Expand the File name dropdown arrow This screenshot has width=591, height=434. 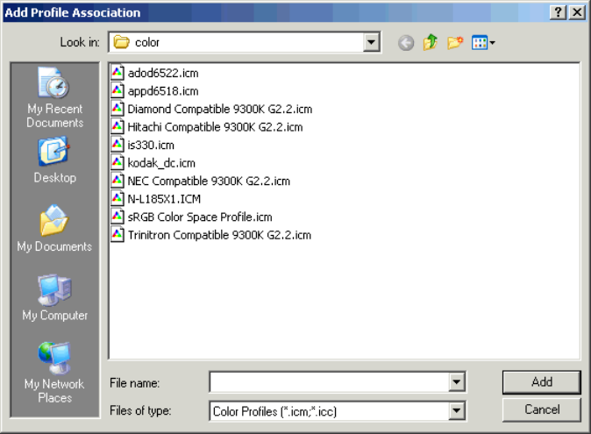click(x=457, y=382)
